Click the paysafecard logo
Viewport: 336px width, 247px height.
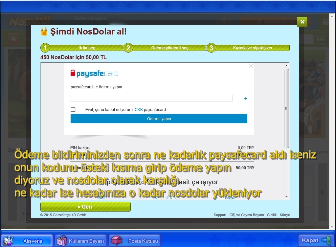95,74
